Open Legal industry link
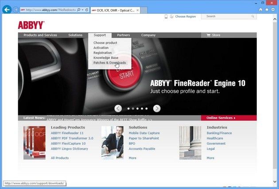The height and width of the screenshot is (189, 279). [211, 149]
